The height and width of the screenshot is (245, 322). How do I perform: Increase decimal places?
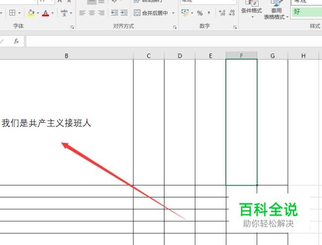(222, 13)
